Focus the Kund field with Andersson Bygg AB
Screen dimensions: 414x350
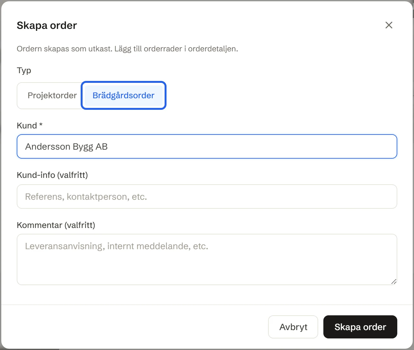207,146
